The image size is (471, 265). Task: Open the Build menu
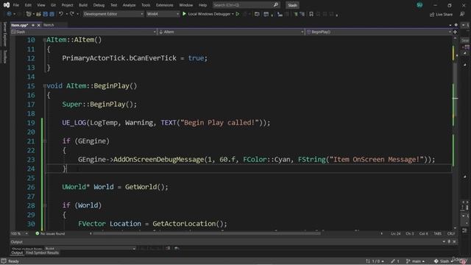point(83,5)
